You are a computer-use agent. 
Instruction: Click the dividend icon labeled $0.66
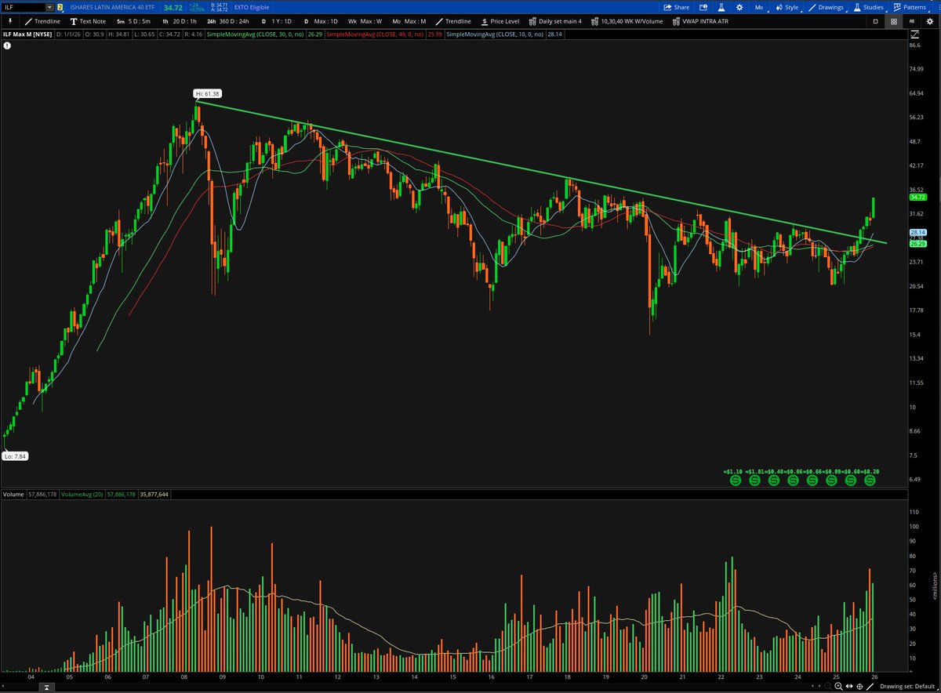pyautogui.click(x=812, y=480)
